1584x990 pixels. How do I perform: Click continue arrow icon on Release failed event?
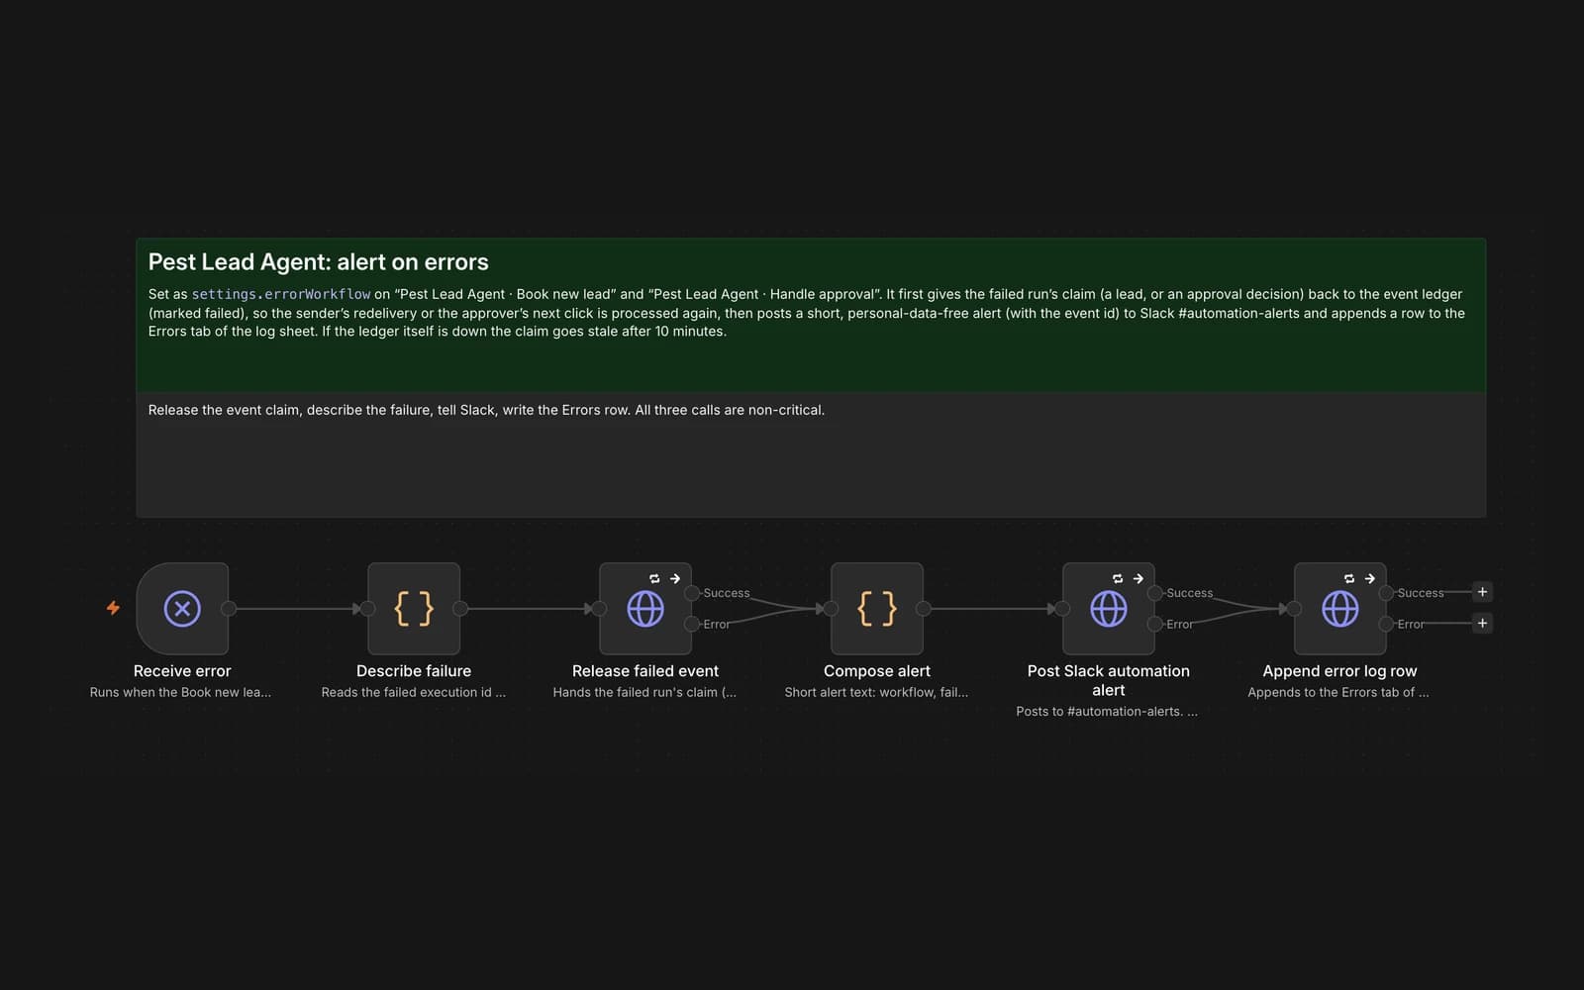click(x=675, y=578)
